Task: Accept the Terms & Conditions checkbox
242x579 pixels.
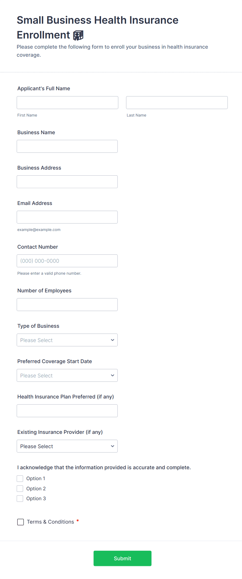Action: pos(21,522)
